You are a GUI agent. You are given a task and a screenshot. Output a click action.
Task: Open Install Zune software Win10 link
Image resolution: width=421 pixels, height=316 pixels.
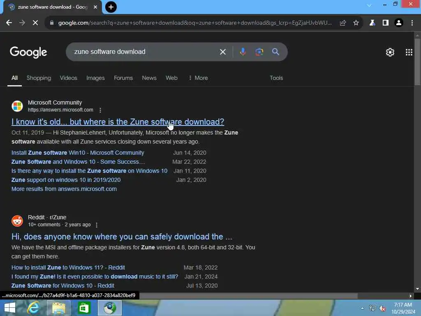tap(78, 153)
